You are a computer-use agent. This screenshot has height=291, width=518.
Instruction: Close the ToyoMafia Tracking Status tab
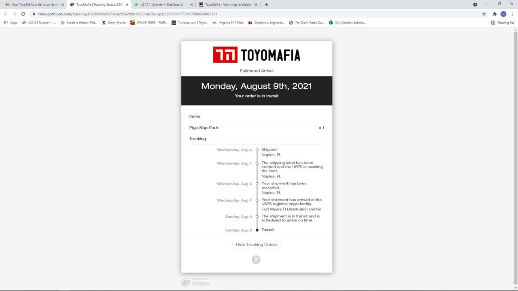(x=127, y=4)
